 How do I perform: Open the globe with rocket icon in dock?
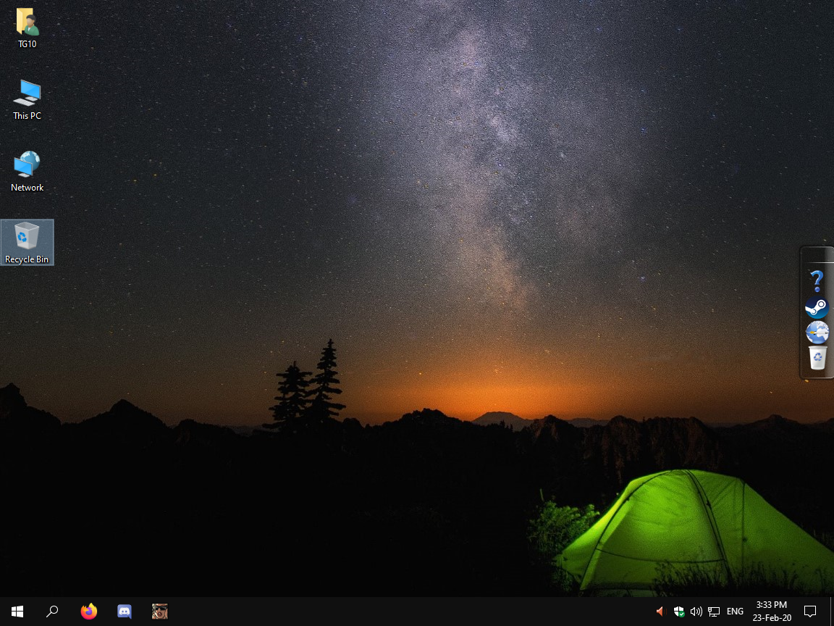click(x=817, y=332)
